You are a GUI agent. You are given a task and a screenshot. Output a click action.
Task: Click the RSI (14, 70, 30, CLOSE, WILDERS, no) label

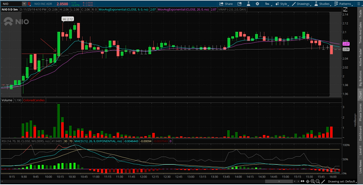26,141
